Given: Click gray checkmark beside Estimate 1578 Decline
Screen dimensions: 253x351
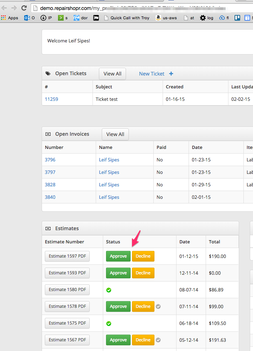Looking at the screenshot, I should [158, 306].
